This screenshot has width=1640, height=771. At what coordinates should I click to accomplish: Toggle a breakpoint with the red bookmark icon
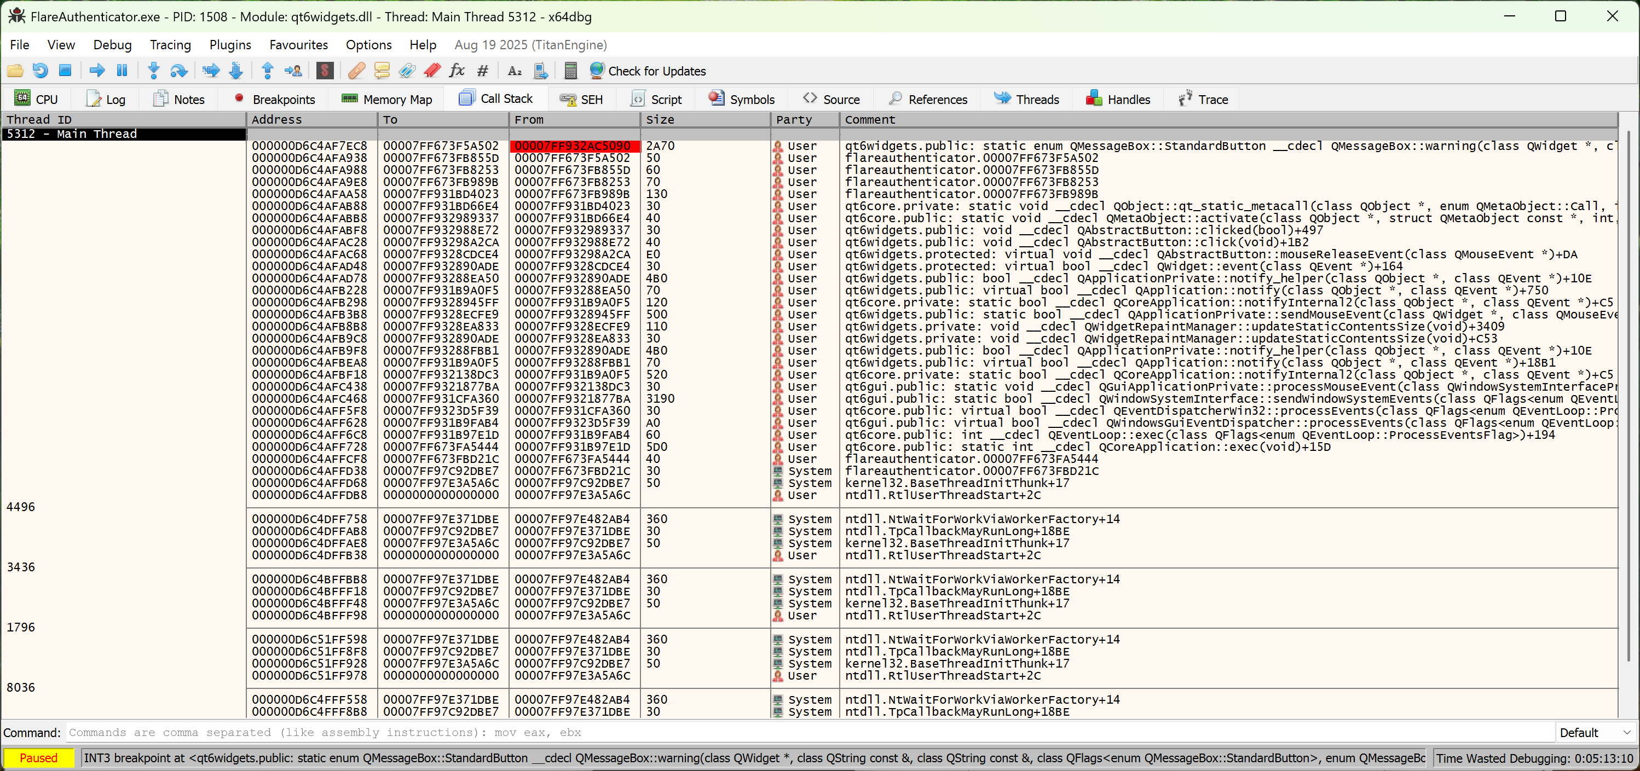(x=432, y=71)
